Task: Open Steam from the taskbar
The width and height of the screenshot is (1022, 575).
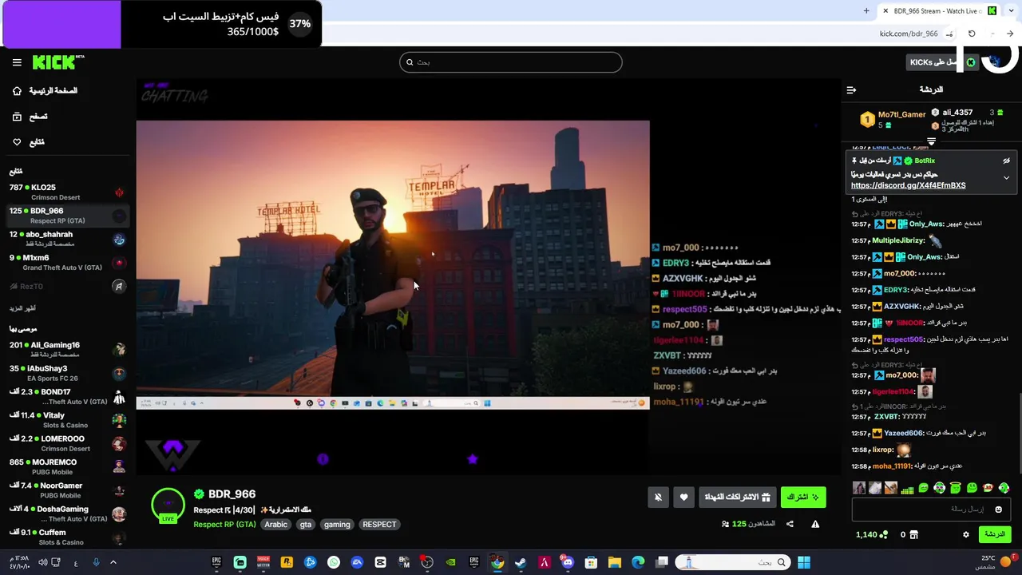Action: pyautogui.click(x=521, y=562)
